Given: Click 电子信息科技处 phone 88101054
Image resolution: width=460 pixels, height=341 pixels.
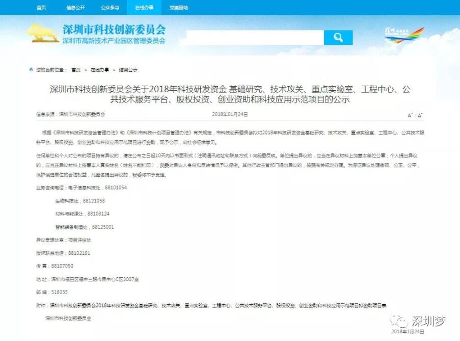Looking at the screenshot, I should [x=97, y=188].
